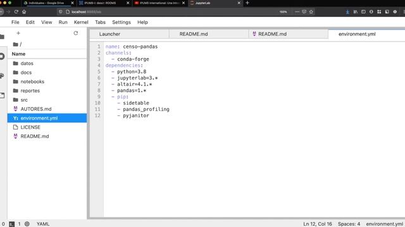The width and height of the screenshot is (405, 227).
Task: Open the Run menu
Action: 63,22
